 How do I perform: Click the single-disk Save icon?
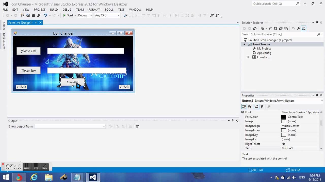(x=33, y=15)
